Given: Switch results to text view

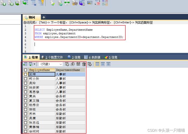Looking at the screenshot, I should (x=108, y=64).
